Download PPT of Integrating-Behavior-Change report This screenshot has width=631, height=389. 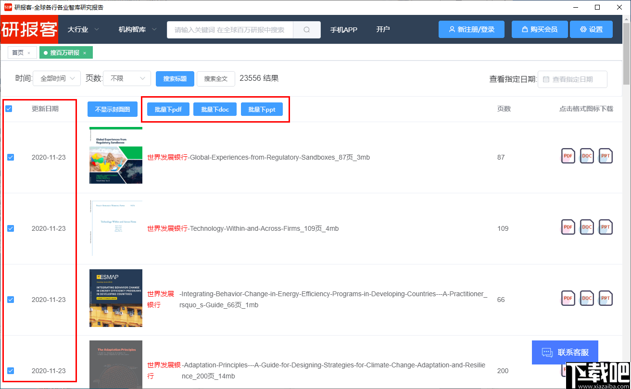coord(606,299)
